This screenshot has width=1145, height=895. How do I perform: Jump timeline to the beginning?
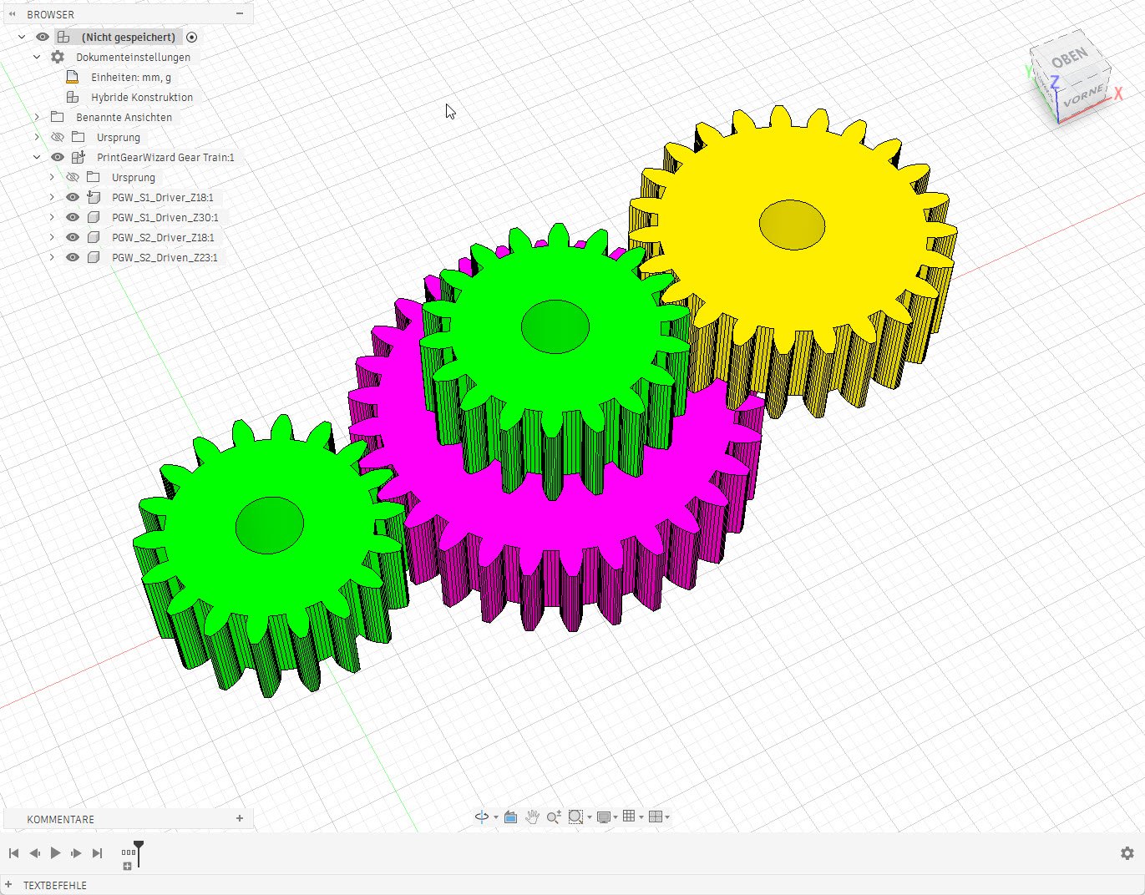[x=14, y=852]
